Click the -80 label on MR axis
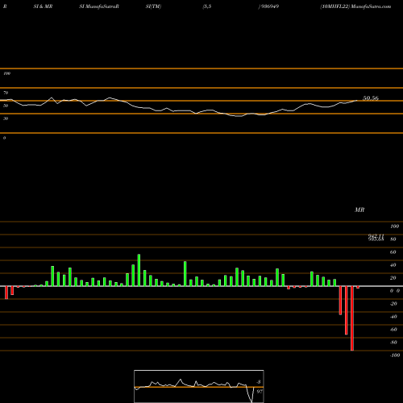The width and height of the screenshot is (403, 403). click(393, 343)
